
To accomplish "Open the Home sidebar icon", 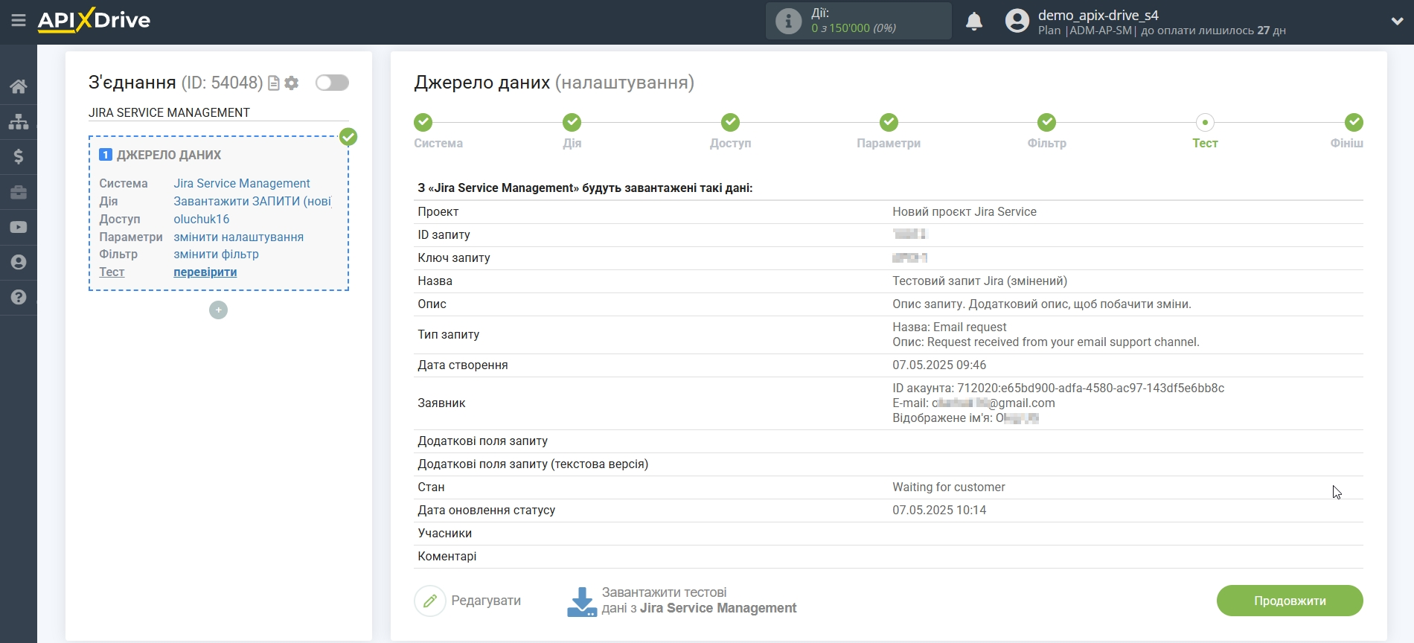I will point(19,86).
